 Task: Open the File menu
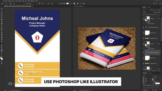[4, 1]
